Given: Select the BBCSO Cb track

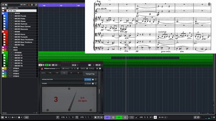Looking at the screenshot, I should (x=19, y=66).
